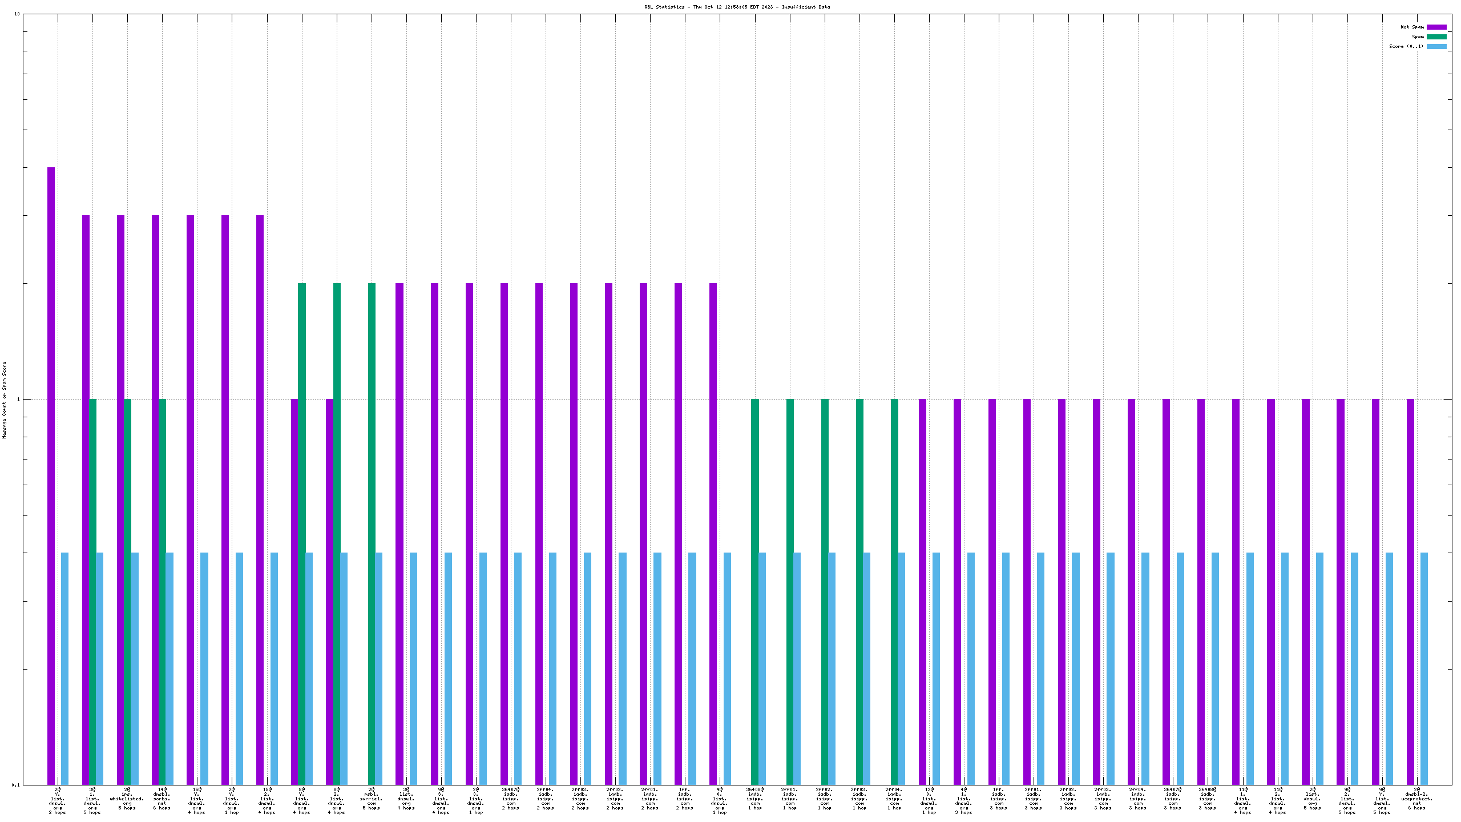Click x-label '15@ Y.list.dnswl.org 4 hops'
Screen dimensions: 1461x822
click(x=197, y=801)
